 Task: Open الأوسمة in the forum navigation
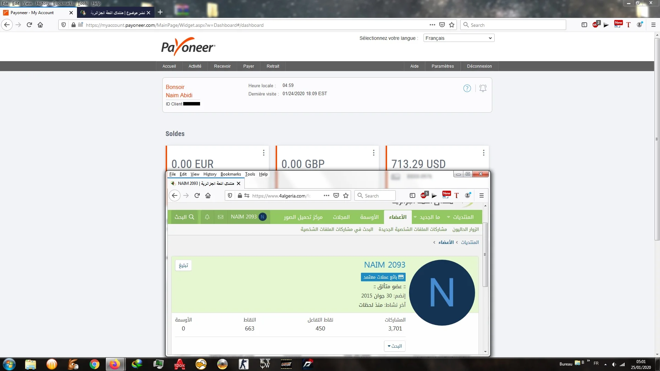point(370,217)
